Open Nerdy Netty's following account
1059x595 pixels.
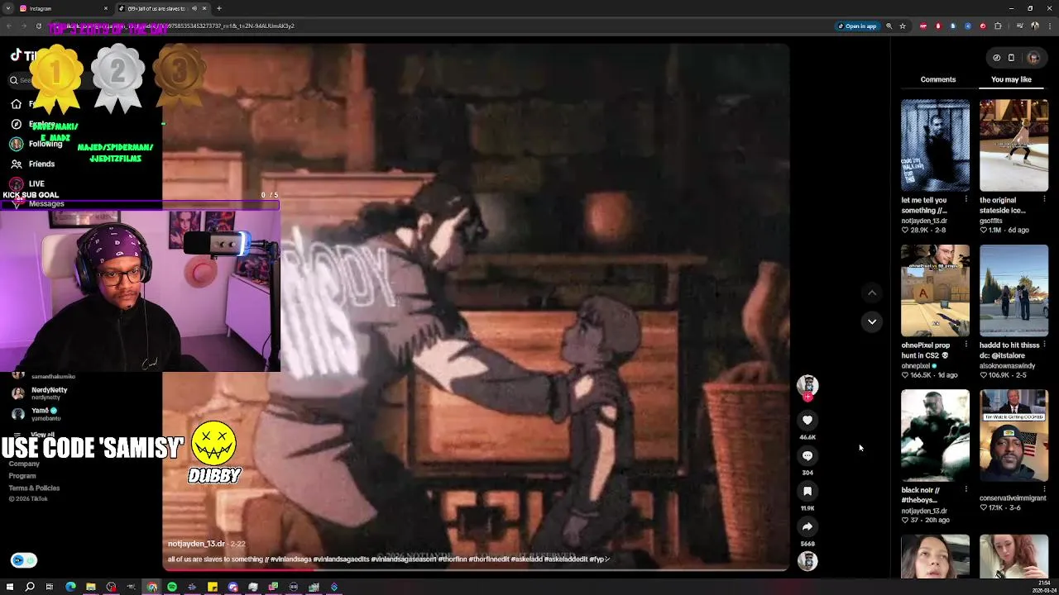40,393
